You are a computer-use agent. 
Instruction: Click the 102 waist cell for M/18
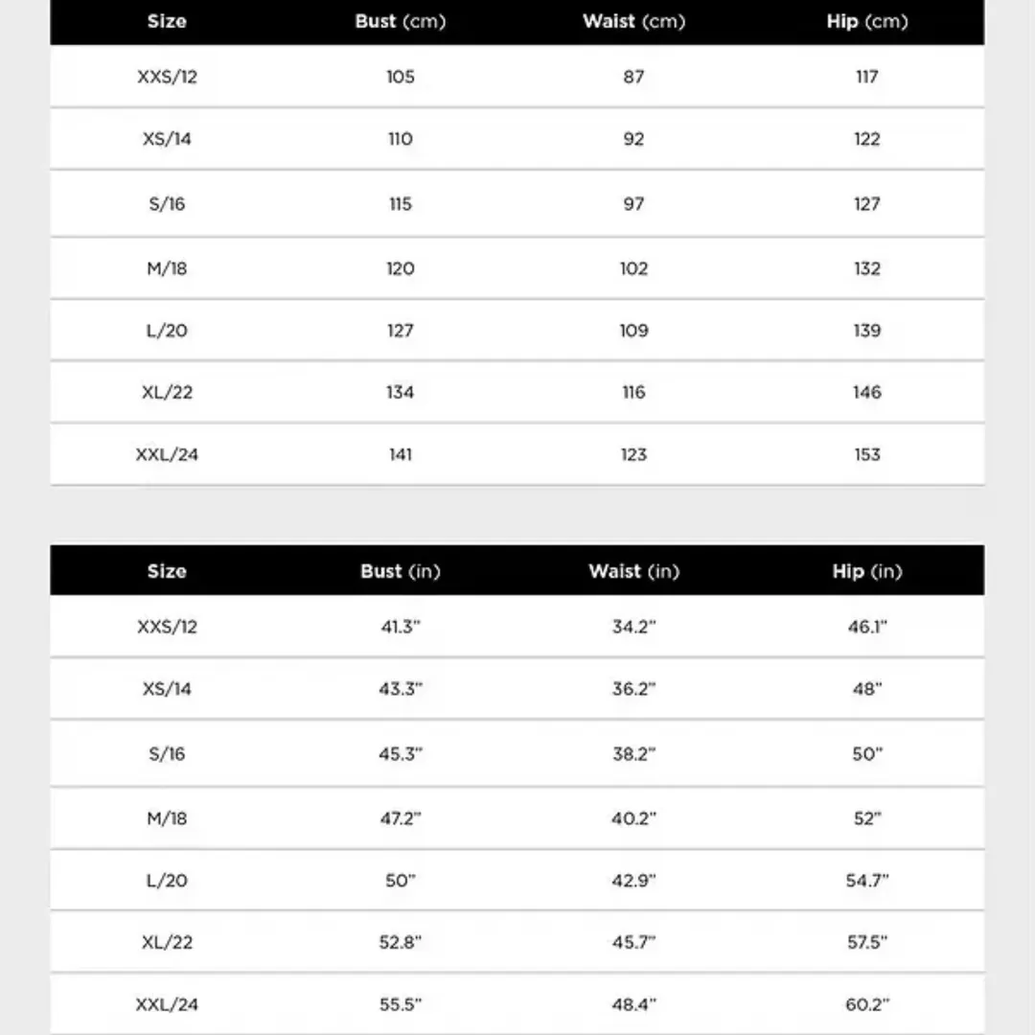point(633,268)
